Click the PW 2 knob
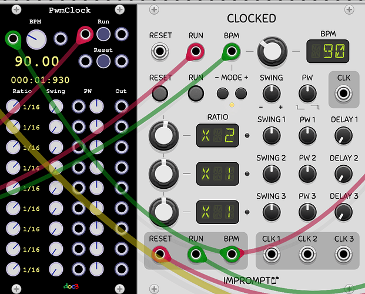 (307, 174)
